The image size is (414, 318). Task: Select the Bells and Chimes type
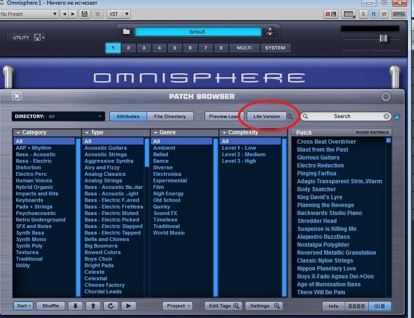107,239
